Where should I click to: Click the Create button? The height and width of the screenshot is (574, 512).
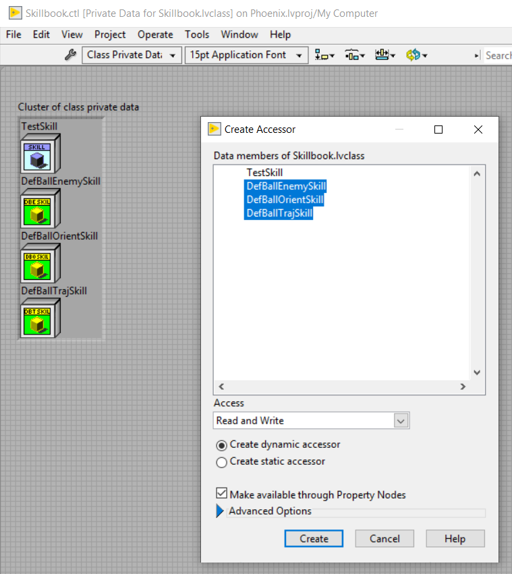click(x=314, y=538)
